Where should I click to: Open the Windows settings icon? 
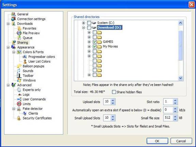click(x=19, y=80)
